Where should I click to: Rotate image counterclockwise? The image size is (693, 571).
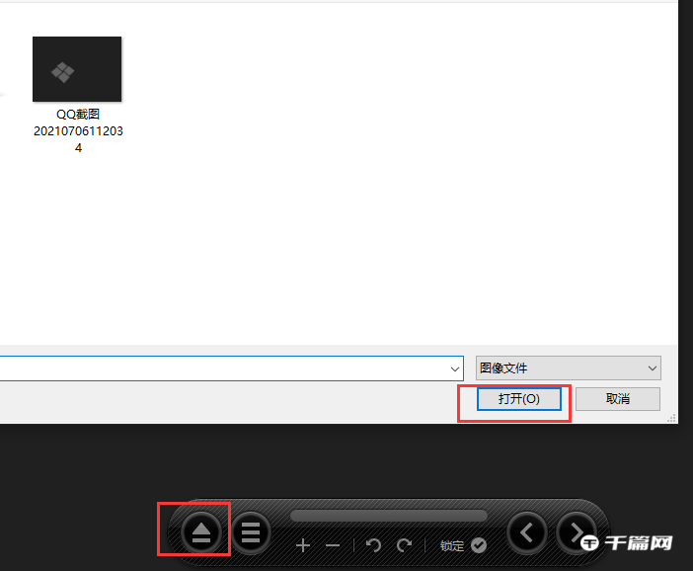pyautogui.click(x=373, y=545)
